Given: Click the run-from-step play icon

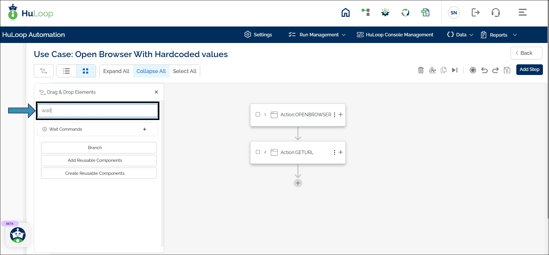Looking at the screenshot, I should tap(455, 70).
